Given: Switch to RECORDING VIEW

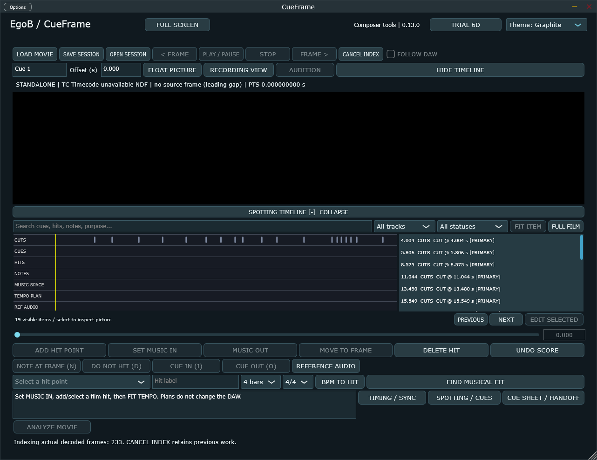Looking at the screenshot, I should pos(238,70).
